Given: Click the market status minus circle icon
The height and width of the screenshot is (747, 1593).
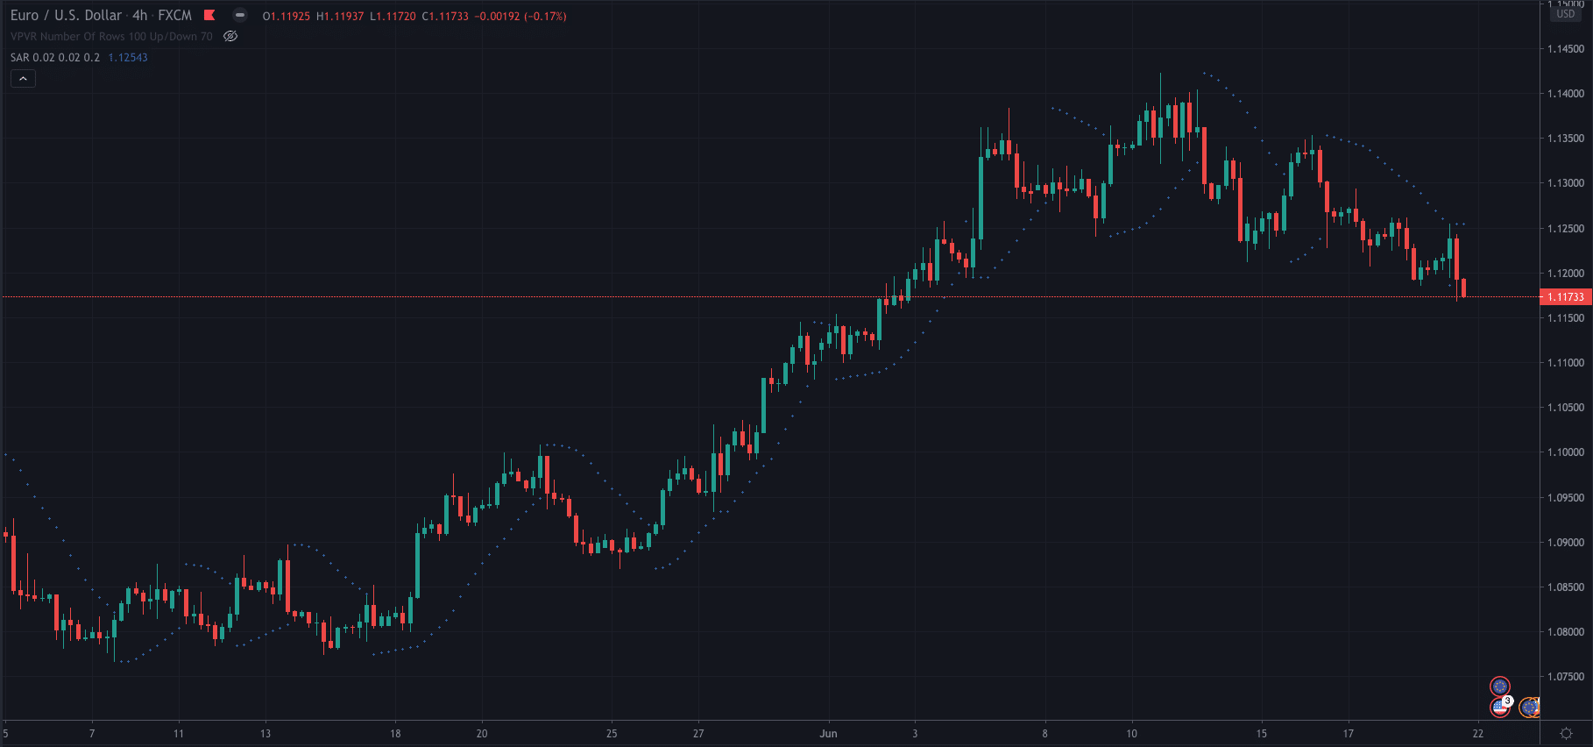Looking at the screenshot, I should tap(239, 15).
